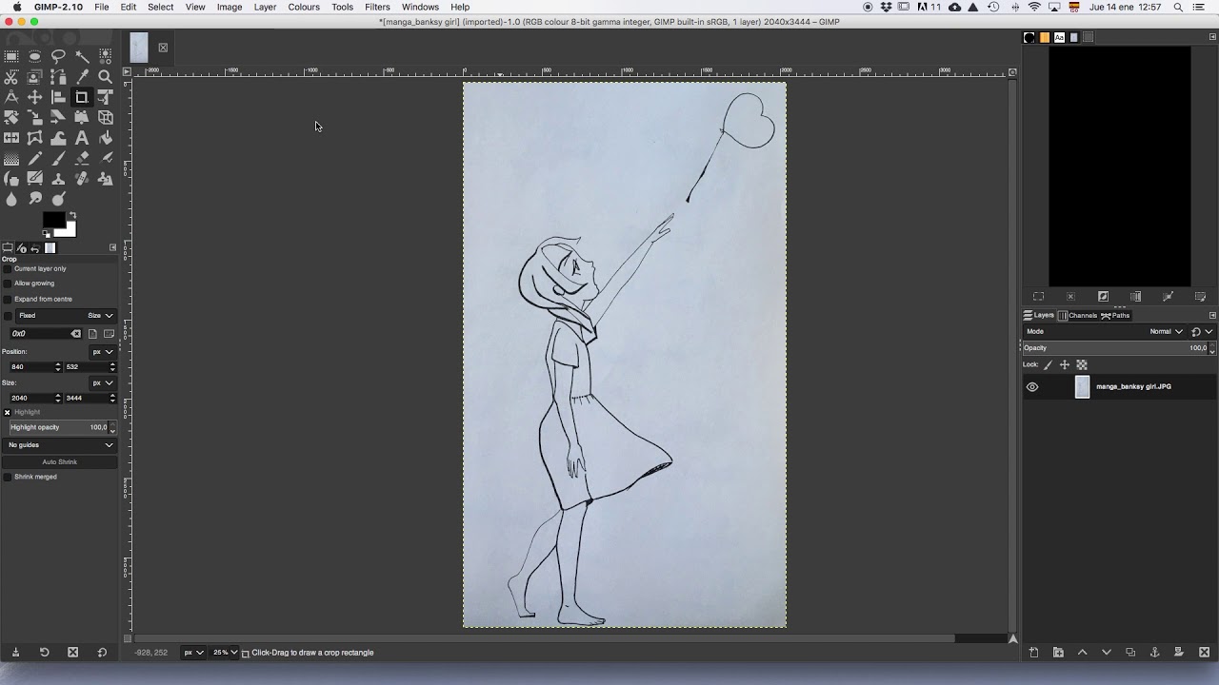Select the Measure compass tool
The width and height of the screenshot is (1219, 685).
[x=11, y=97]
